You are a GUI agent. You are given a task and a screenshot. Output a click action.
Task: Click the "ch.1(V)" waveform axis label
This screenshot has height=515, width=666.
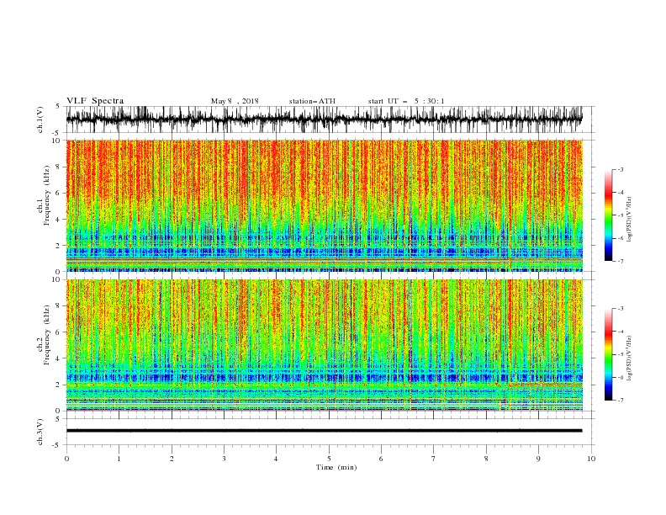(x=40, y=119)
